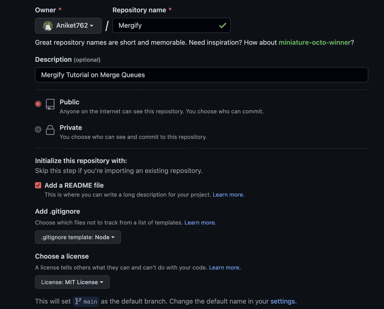
Task: Click the Aniket762 owner avatar
Action: pos(48,25)
